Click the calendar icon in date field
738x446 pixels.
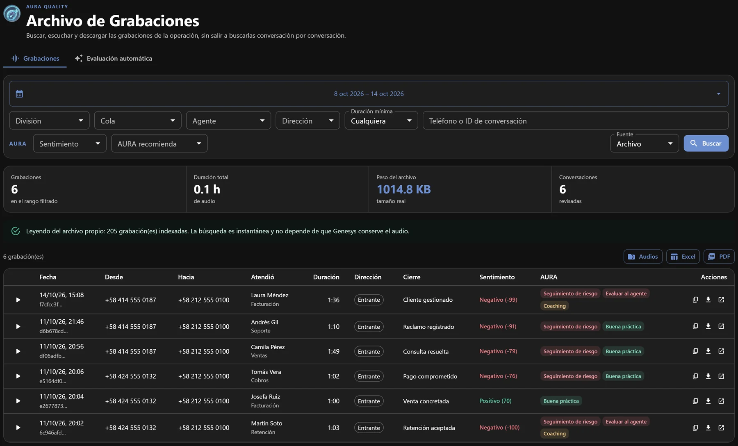click(x=19, y=94)
